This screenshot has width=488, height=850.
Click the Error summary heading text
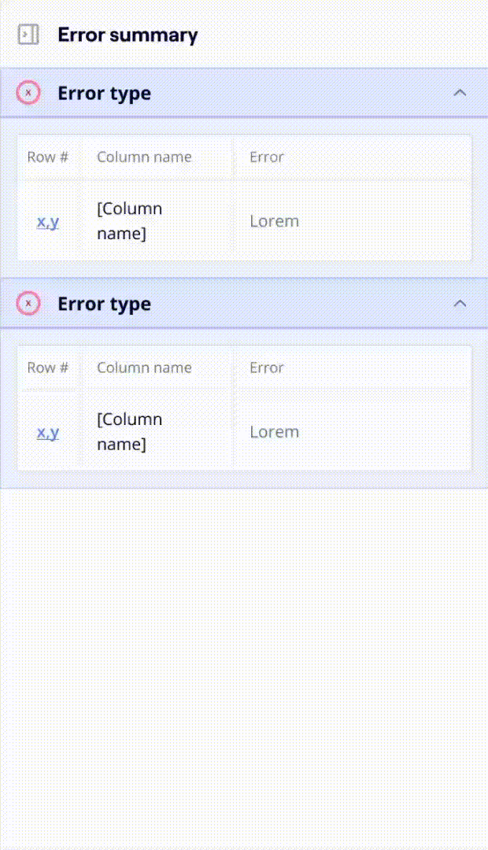click(x=127, y=35)
